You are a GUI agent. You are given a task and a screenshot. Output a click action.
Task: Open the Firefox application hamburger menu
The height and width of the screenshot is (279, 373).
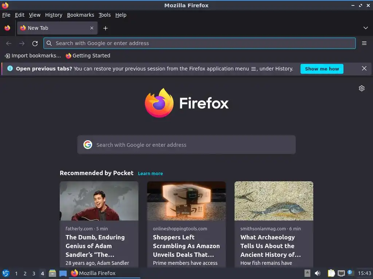coord(364,43)
